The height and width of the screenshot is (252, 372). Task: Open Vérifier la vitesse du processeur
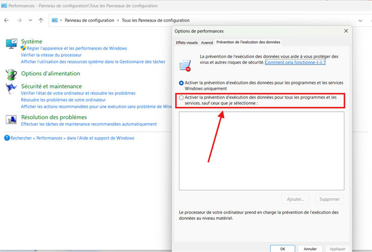click(x=51, y=55)
